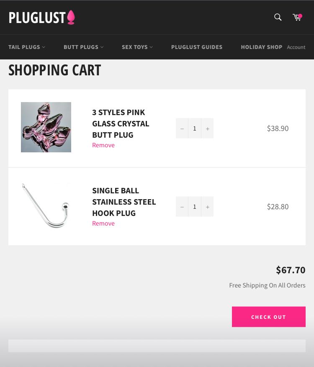This screenshot has width=314, height=367.
Task: Remove the pink glass crystal butt plug
Action: 103,145
